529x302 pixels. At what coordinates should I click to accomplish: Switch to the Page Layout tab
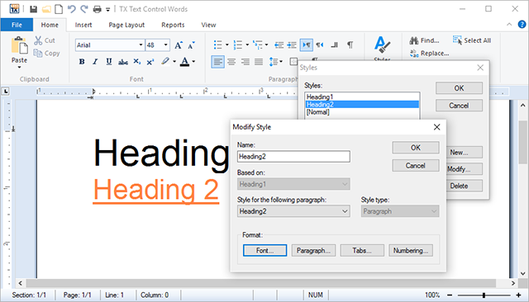pos(126,25)
